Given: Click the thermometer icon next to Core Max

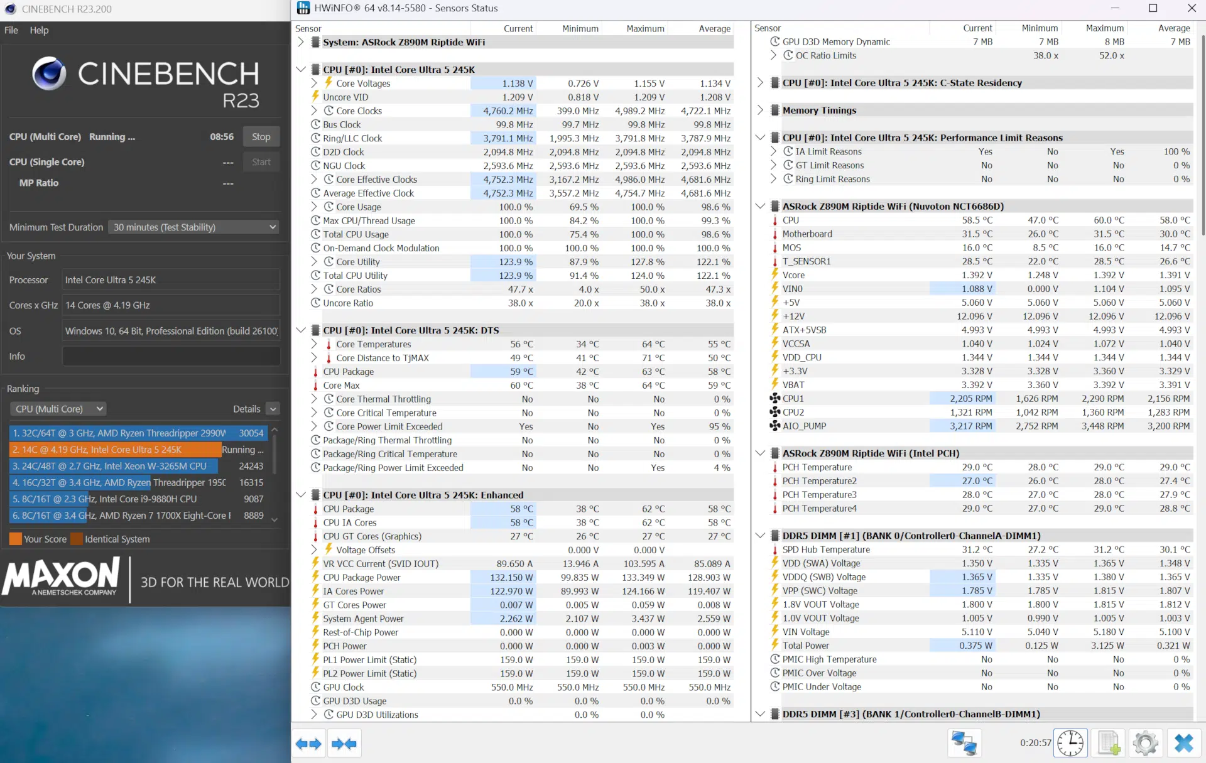Looking at the screenshot, I should click(315, 385).
